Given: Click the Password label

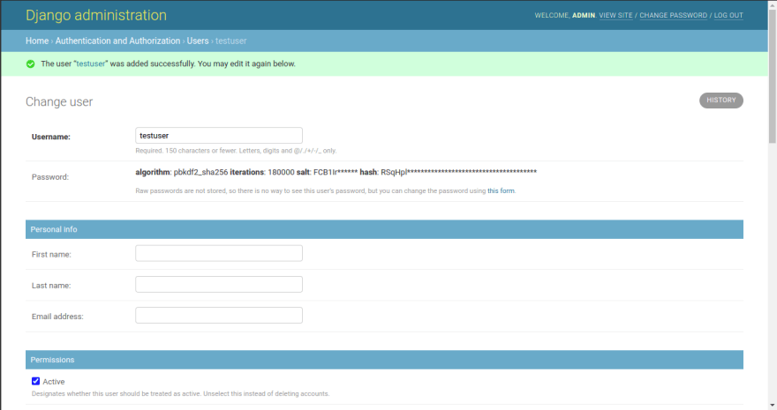Looking at the screenshot, I should (50, 177).
